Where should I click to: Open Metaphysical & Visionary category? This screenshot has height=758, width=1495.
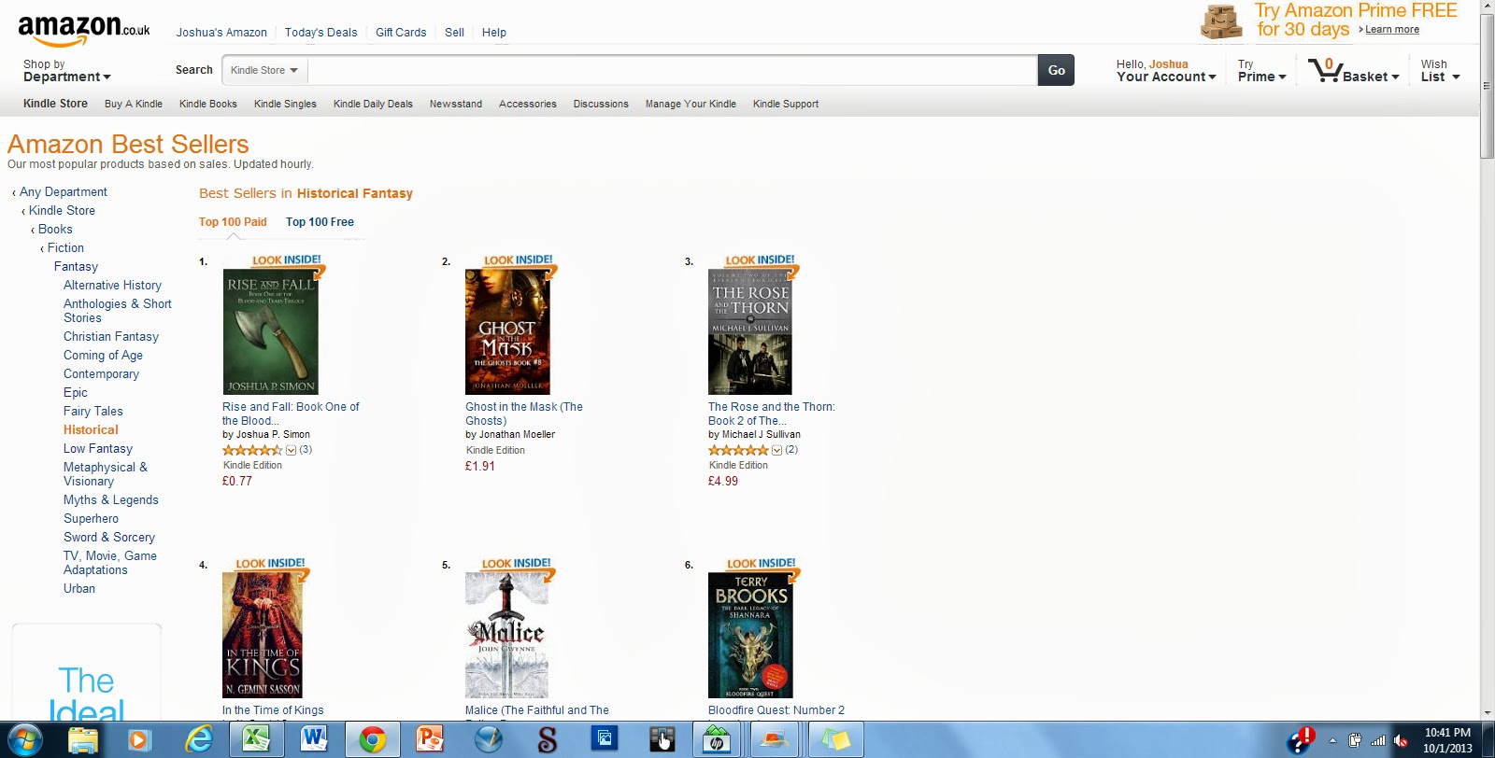106,474
